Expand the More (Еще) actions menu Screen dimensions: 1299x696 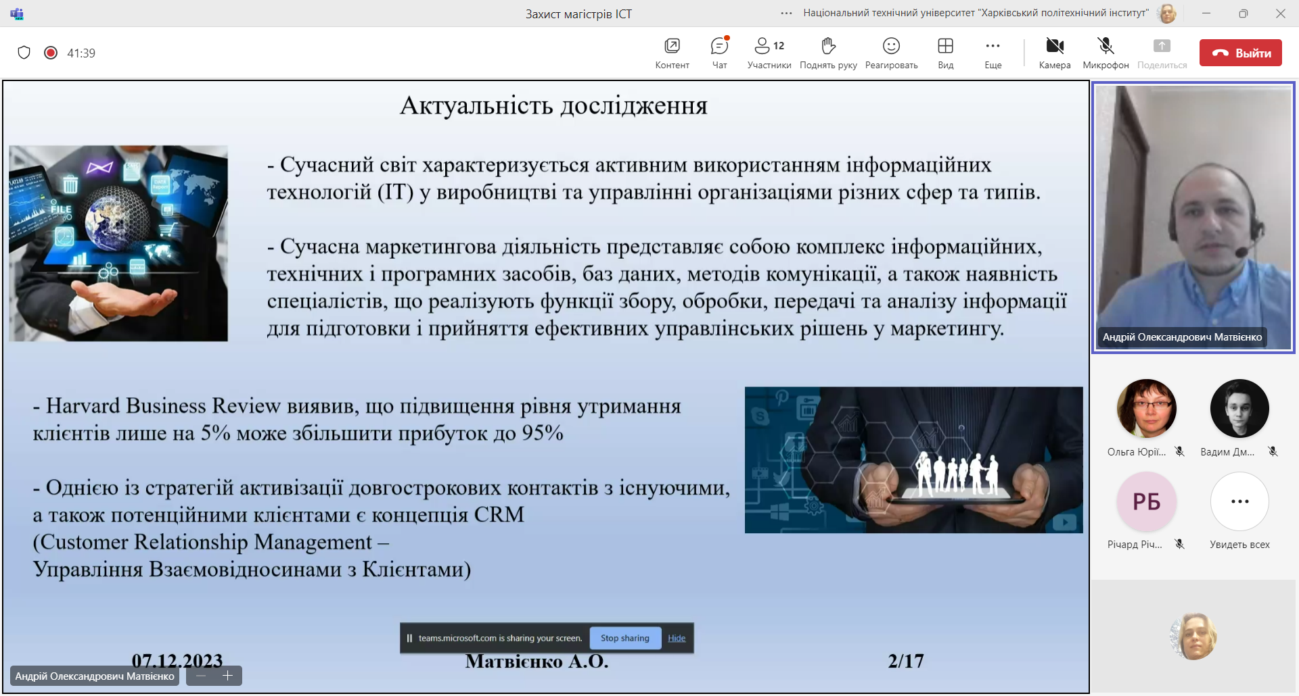click(993, 53)
